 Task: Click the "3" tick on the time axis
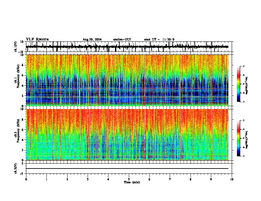coord(88,179)
